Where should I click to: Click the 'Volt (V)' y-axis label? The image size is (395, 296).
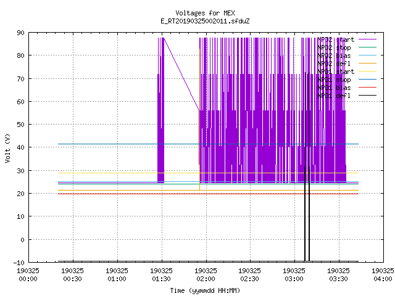click(7, 148)
